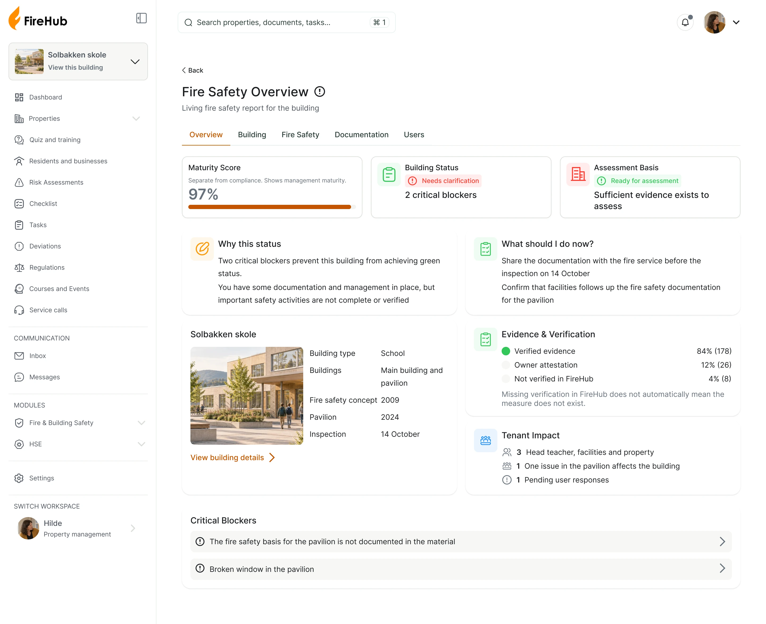Click the Assessment Basis building icon
Viewport: 766px width, 624px height.
(578, 175)
